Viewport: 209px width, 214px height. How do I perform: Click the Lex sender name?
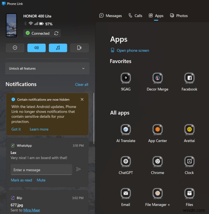(14, 153)
